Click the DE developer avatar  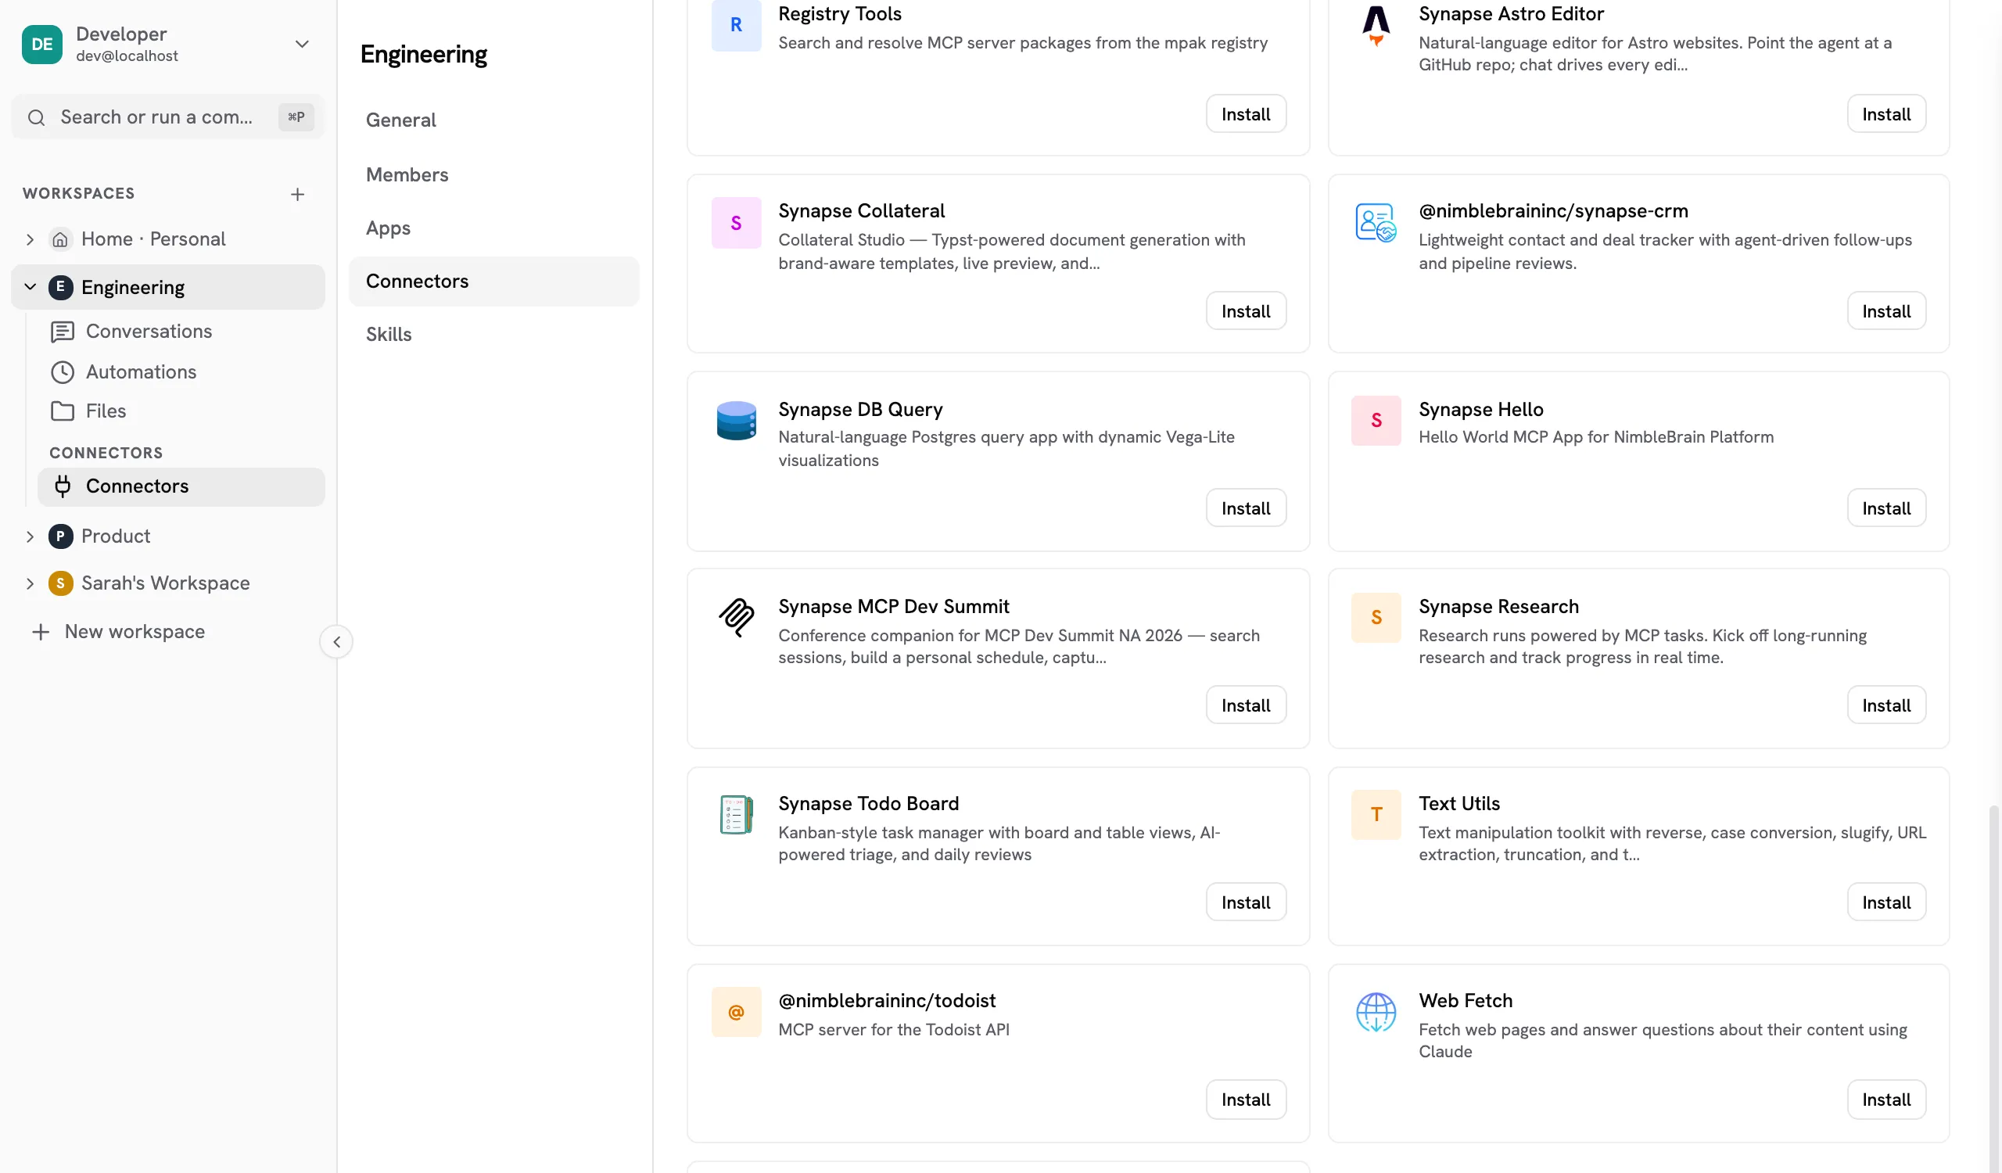42,44
